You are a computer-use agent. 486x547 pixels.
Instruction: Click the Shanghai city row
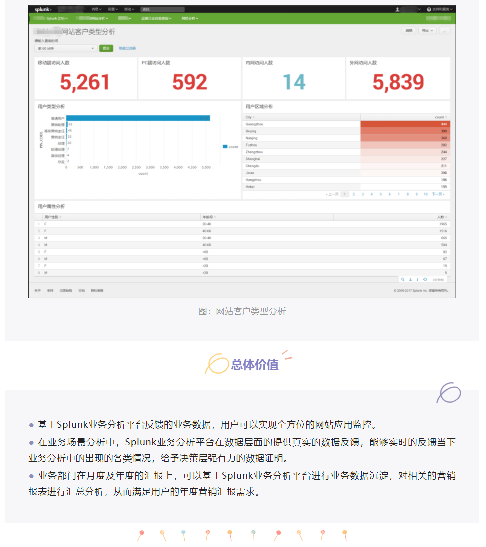346,159
